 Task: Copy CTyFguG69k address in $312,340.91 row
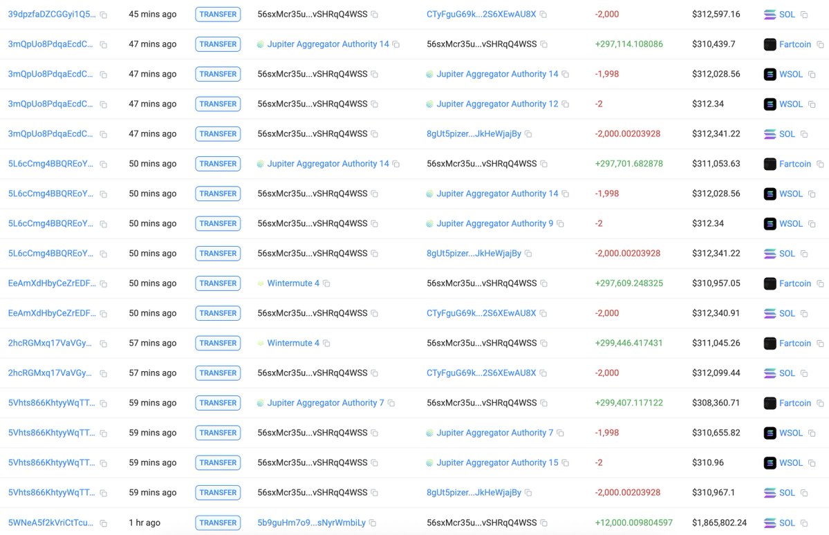click(x=543, y=314)
